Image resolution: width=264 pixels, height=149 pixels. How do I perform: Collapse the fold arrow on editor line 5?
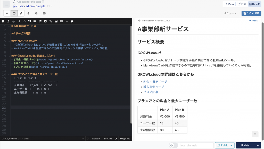9,41
